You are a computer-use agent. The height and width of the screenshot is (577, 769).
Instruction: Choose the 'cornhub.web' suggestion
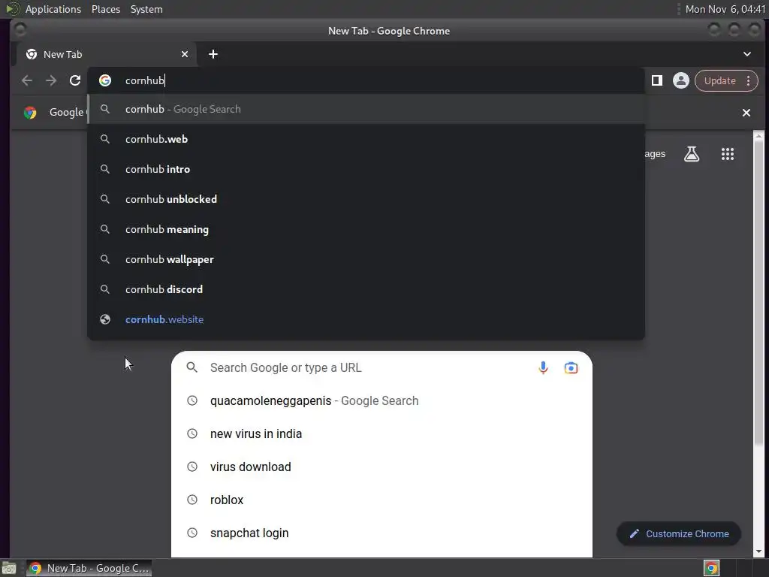[366, 139]
